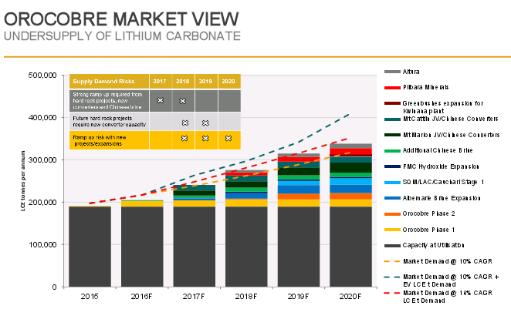The width and height of the screenshot is (511, 309).
Task: Click the 2020F x-axis label
Action: (x=350, y=297)
